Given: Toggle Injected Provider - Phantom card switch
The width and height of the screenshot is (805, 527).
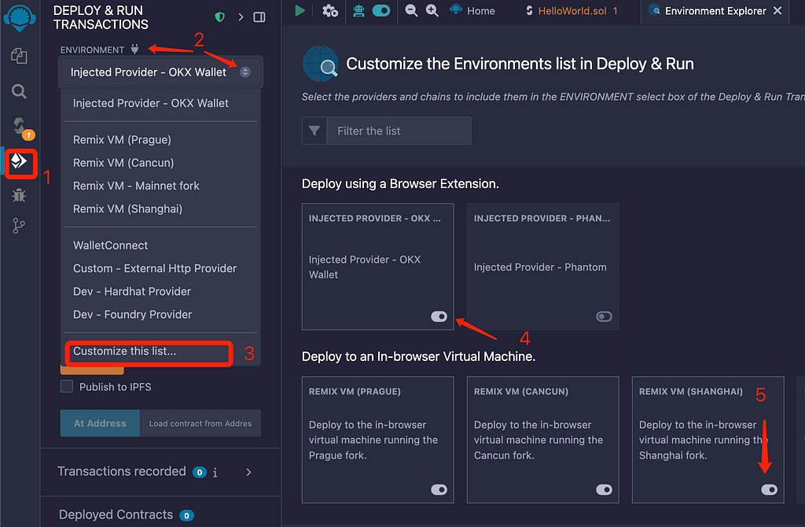Looking at the screenshot, I should pos(604,316).
